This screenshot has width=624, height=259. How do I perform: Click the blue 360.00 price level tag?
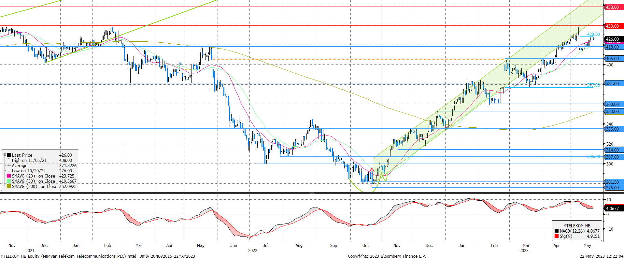pyautogui.click(x=614, y=104)
